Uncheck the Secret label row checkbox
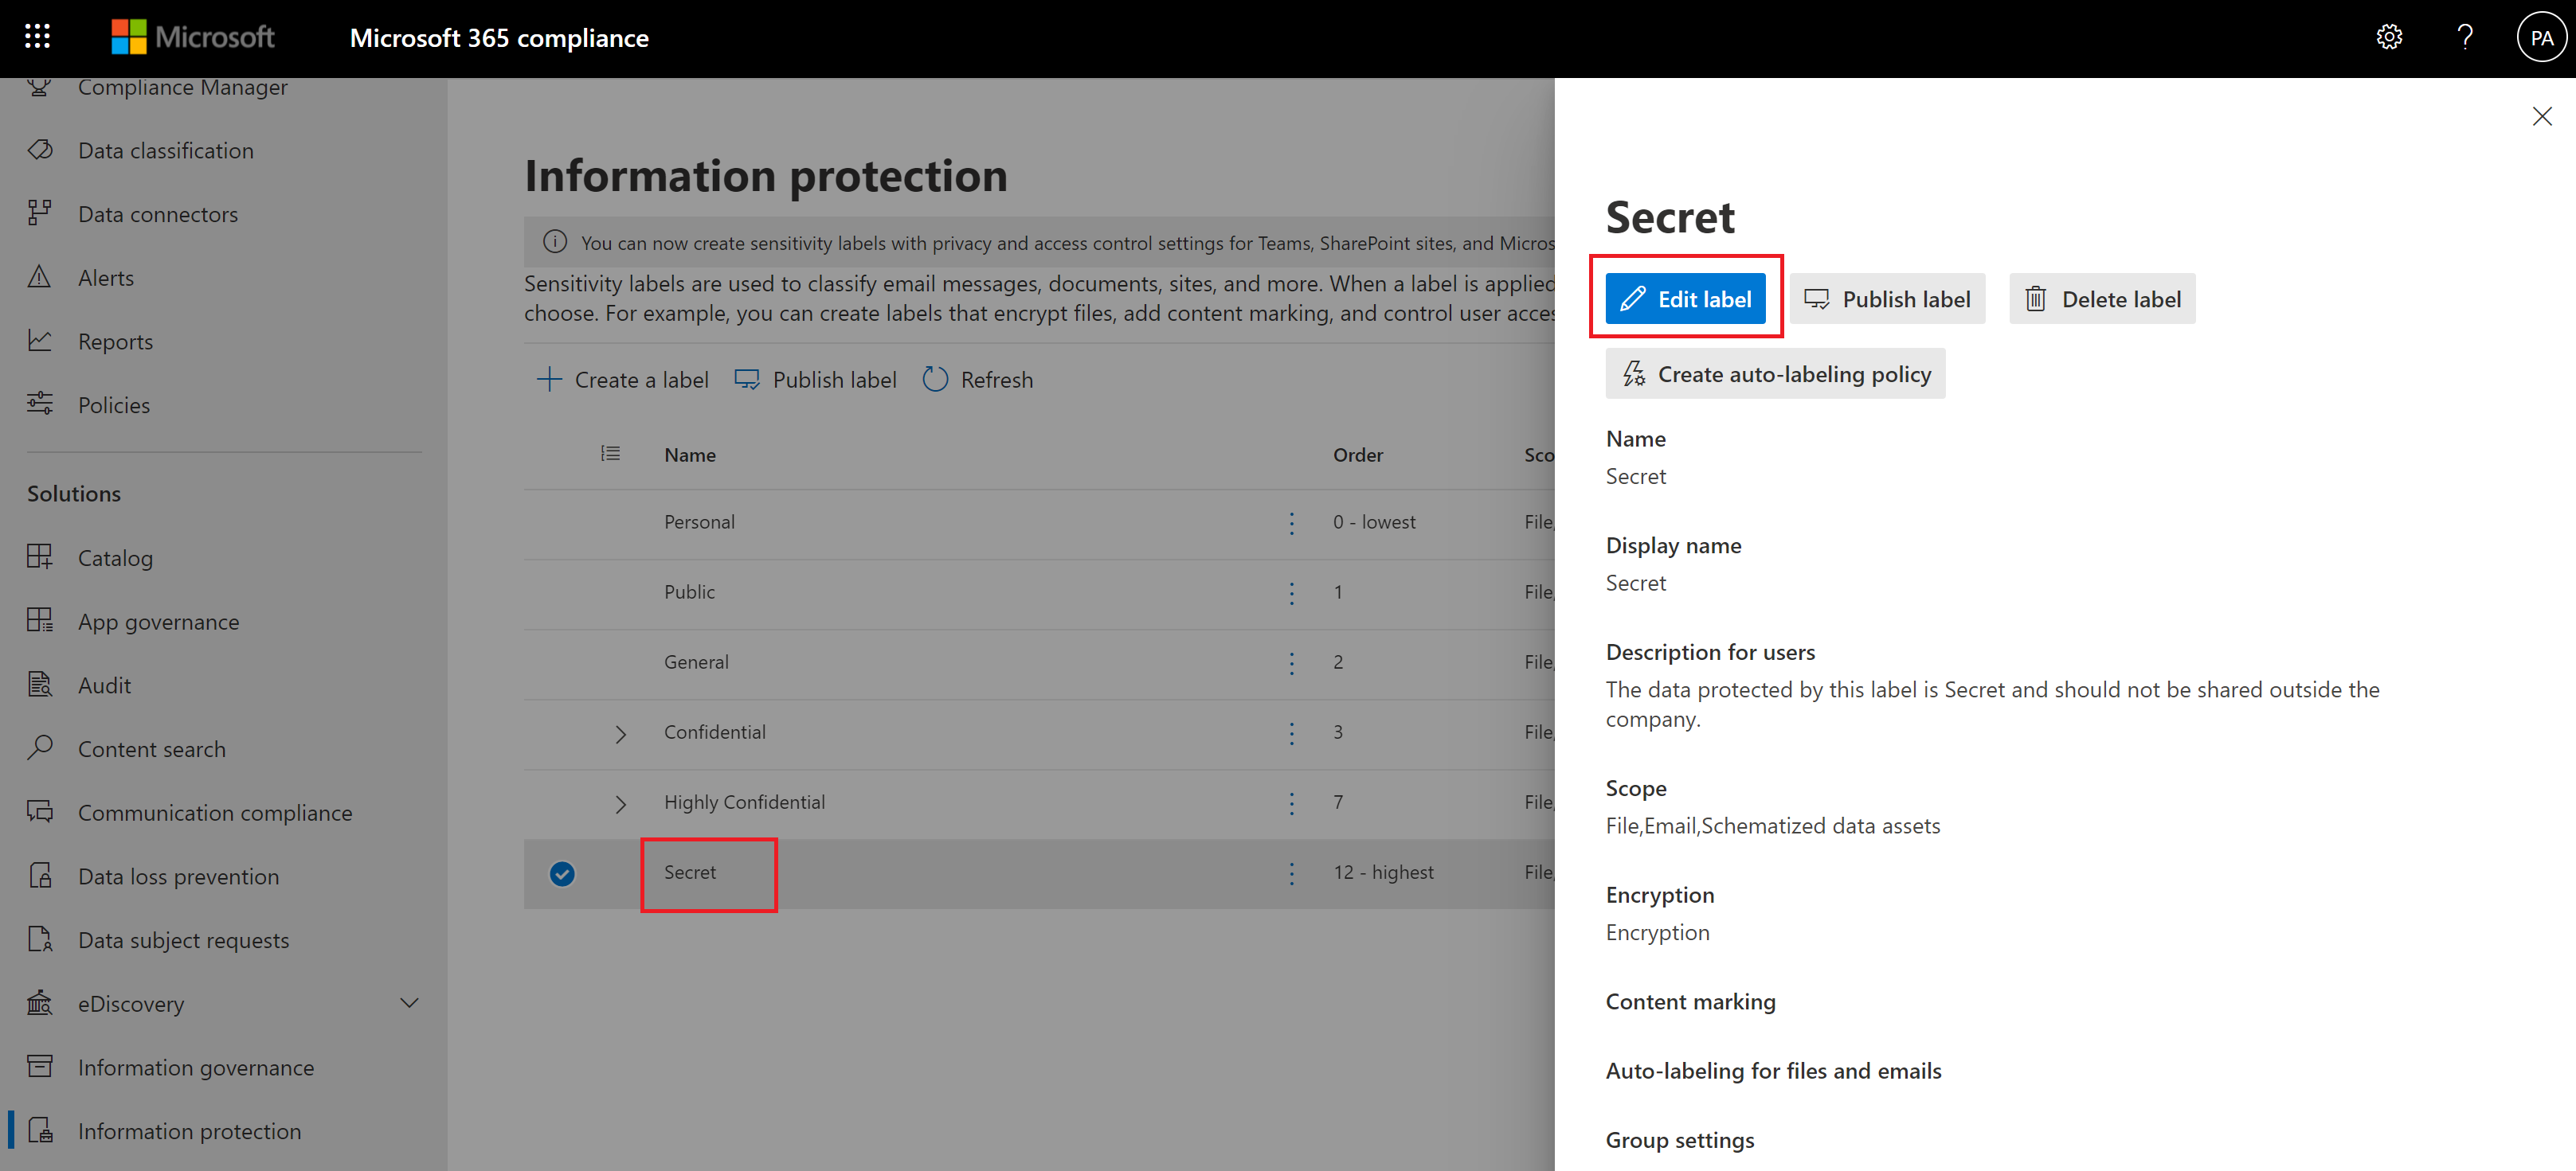 [562, 873]
